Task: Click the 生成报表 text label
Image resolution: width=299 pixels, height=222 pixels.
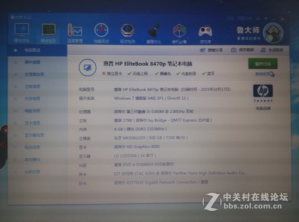Action: click(x=276, y=50)
